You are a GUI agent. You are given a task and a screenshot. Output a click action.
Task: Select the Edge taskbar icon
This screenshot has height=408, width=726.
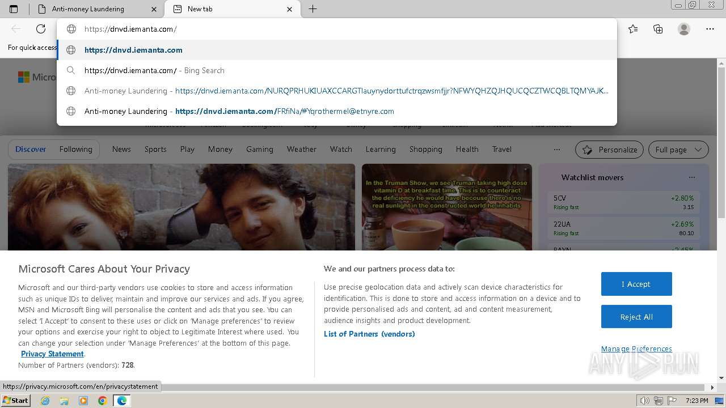coord(121,401)
